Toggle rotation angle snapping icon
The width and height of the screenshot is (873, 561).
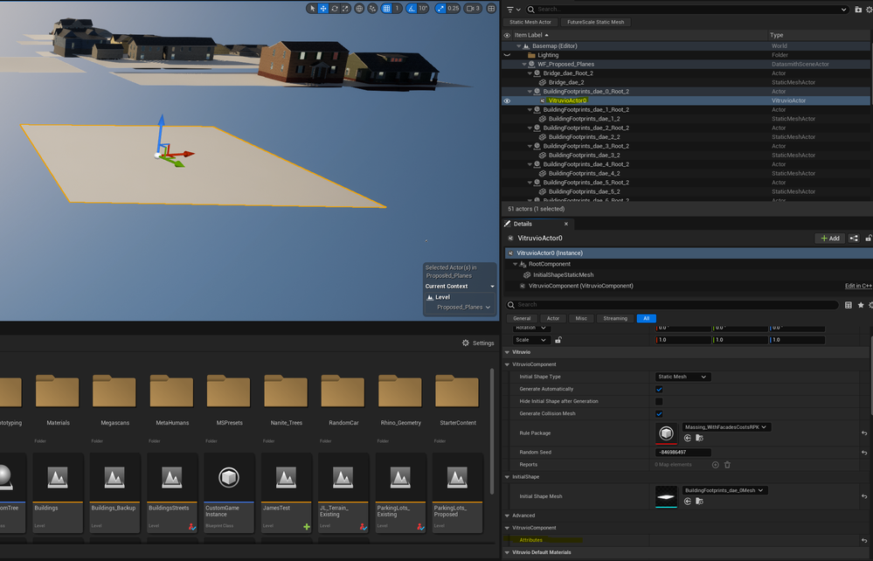pos(412,9)
